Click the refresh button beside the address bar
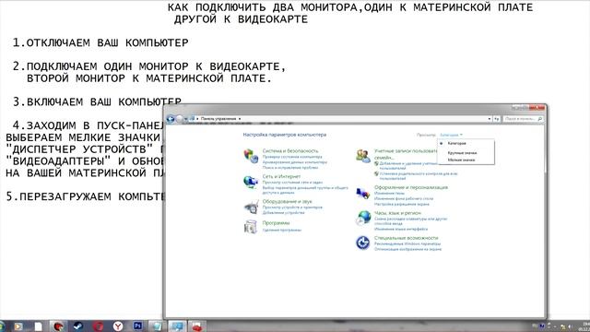The image size is (590, 332). click(497, 119)
